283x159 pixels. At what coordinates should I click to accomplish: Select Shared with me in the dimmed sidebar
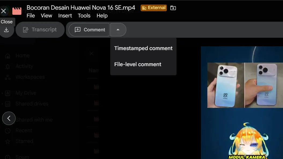pyautogui.click(x=34, y=120)
